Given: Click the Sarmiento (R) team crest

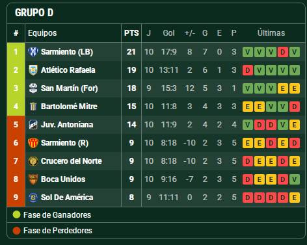Looking at the screenshot, I should tap(33, 143).
